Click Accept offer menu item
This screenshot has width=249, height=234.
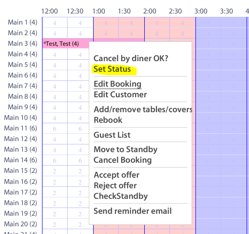(117, 175)
